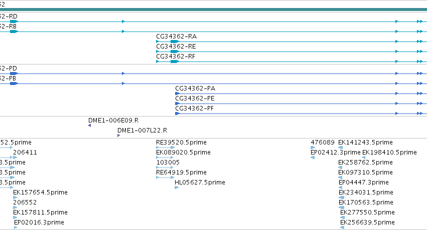Click the arrow glyph under 476089

313,147
